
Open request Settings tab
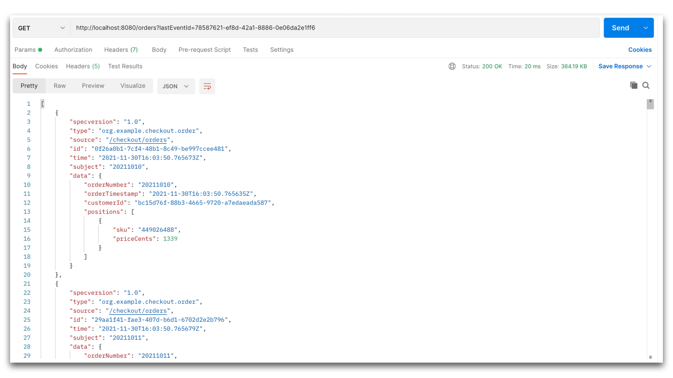(282, 50)
